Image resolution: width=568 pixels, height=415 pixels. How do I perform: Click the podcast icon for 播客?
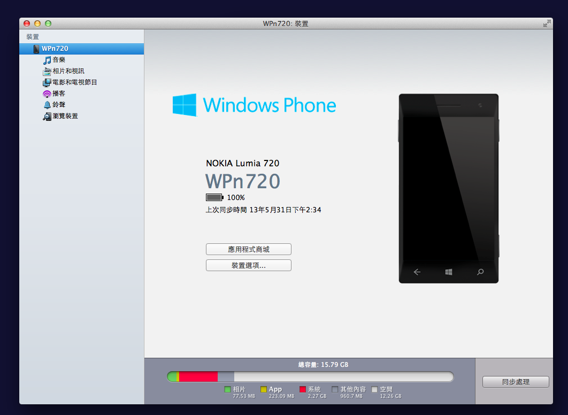tap(47, 94)
